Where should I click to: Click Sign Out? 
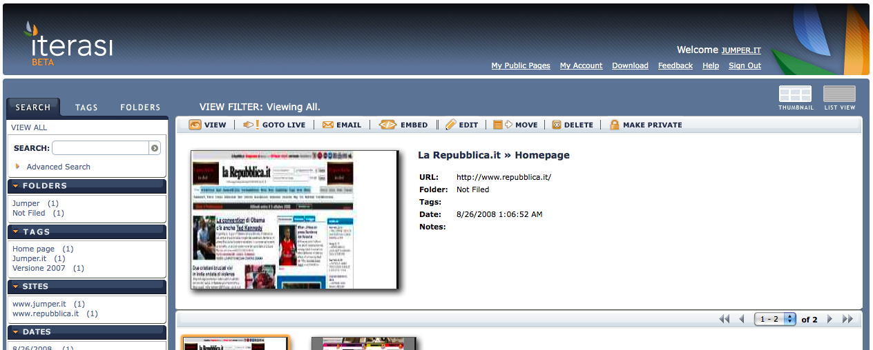(x=745, y=65)
